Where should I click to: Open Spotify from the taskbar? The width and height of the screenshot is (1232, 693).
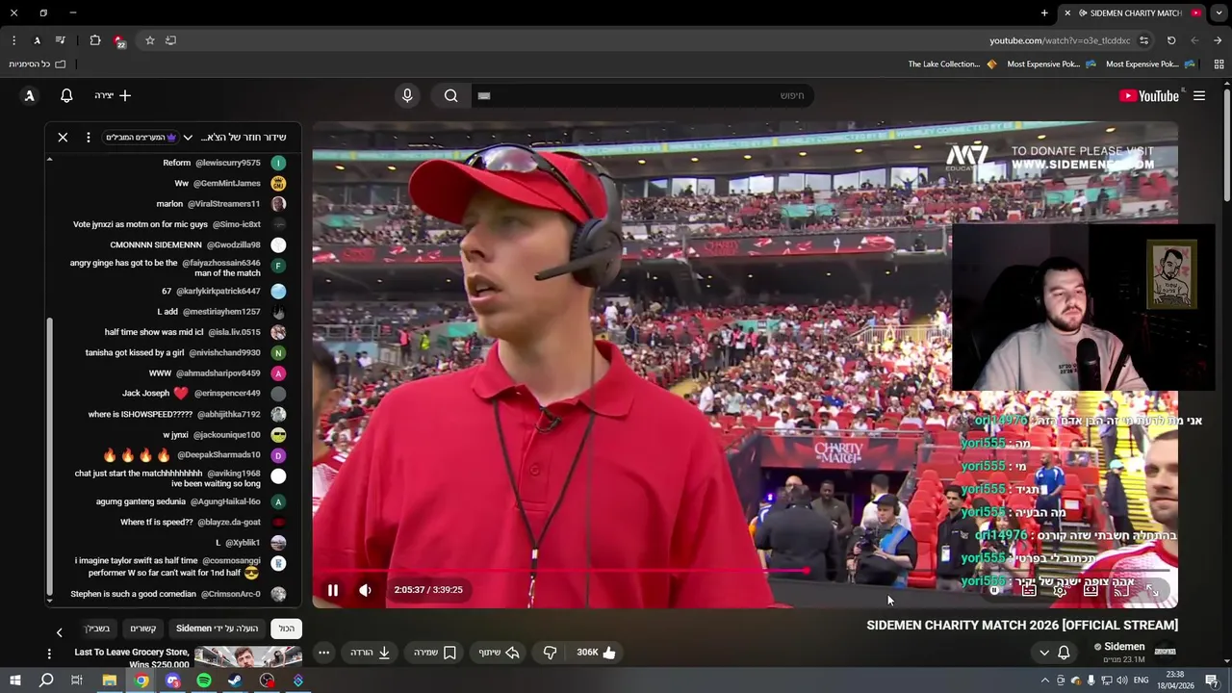(204, 680)
